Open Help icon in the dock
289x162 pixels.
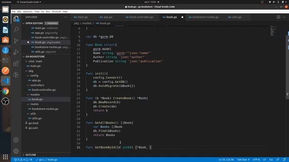point(5,50)
